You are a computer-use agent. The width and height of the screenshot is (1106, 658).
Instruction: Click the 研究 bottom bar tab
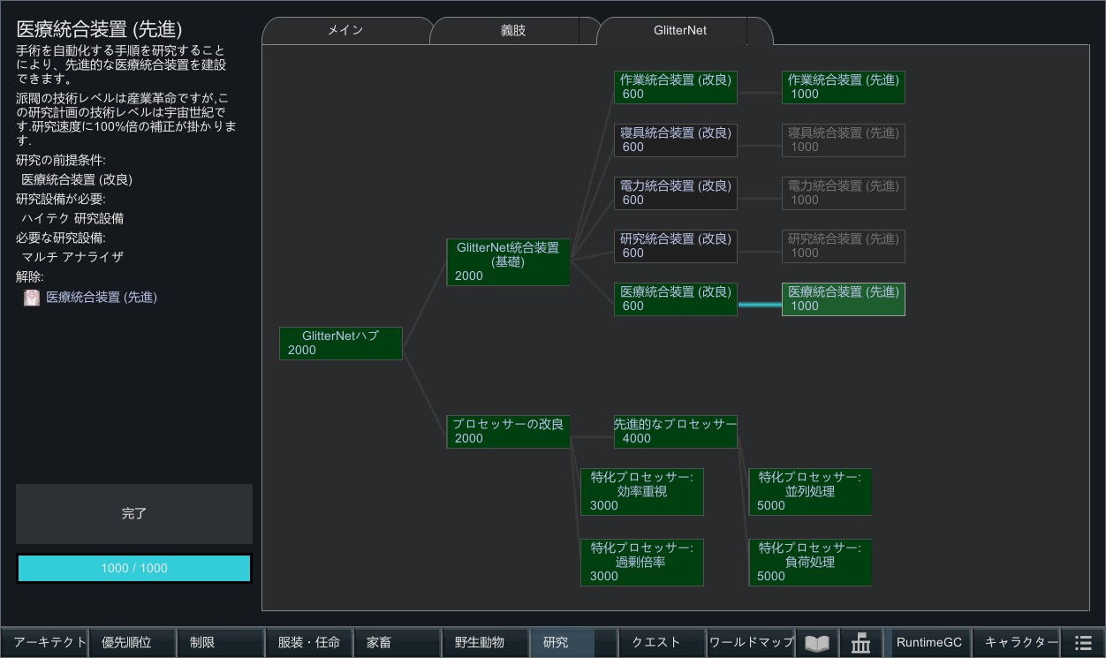tap(574, 643)
